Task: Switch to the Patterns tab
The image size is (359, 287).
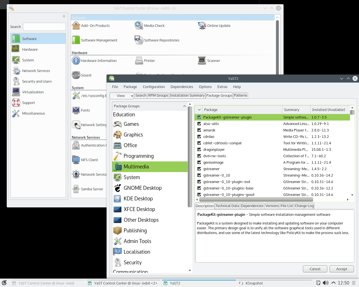Action: tap(241, 96)
